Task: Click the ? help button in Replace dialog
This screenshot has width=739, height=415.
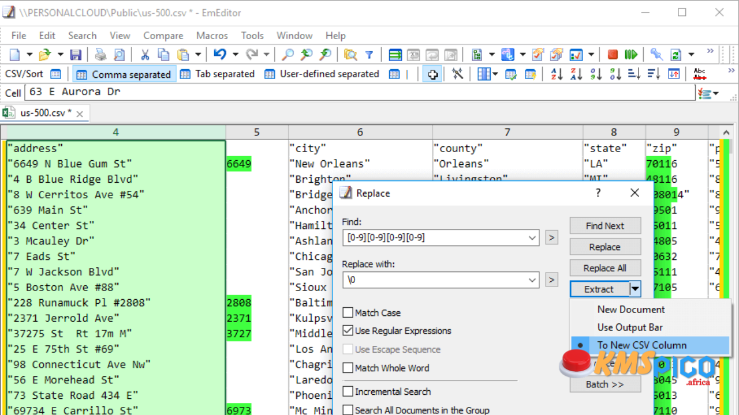Action: [x=598, y=193]
